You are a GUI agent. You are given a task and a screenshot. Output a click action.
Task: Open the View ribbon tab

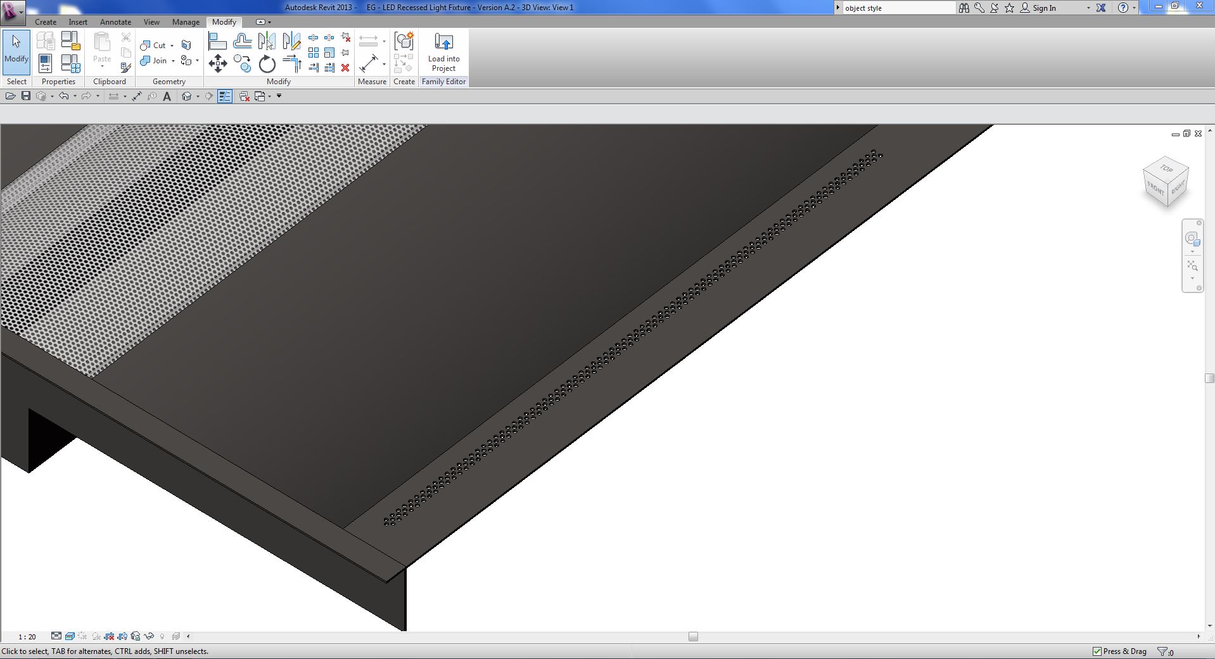[151, 22]
